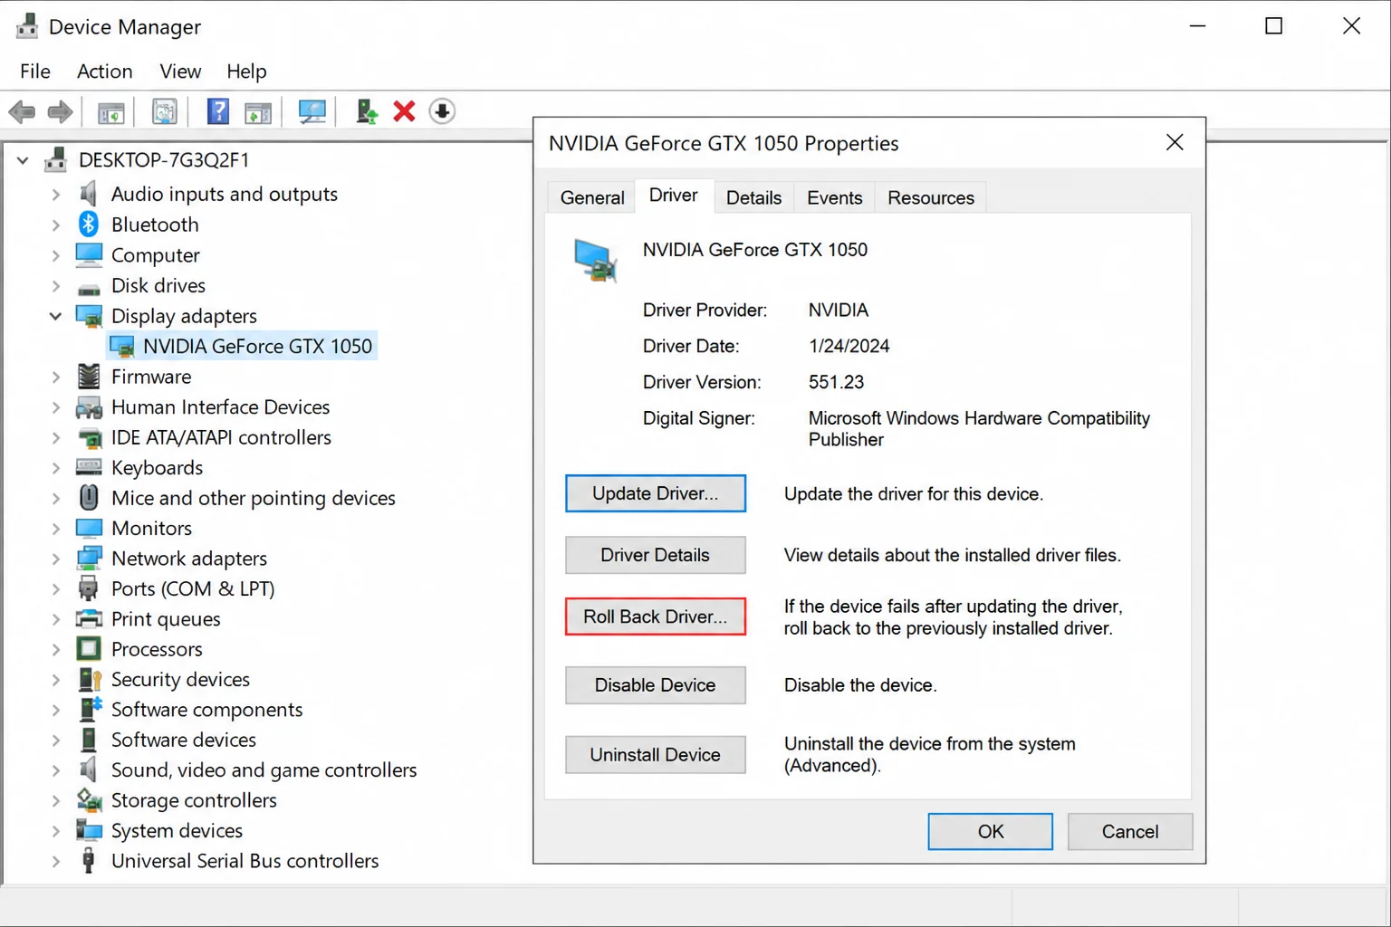The image size is (1391, 927).
Task: Select the Driver tab
Action: (674, 196)
